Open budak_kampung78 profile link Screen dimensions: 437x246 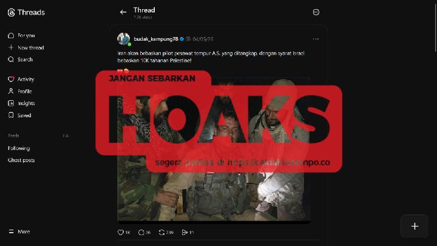click(x=156, y=39)
